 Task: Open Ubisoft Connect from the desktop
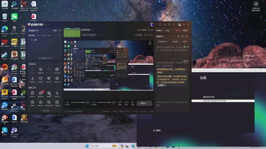pos(14,69)
